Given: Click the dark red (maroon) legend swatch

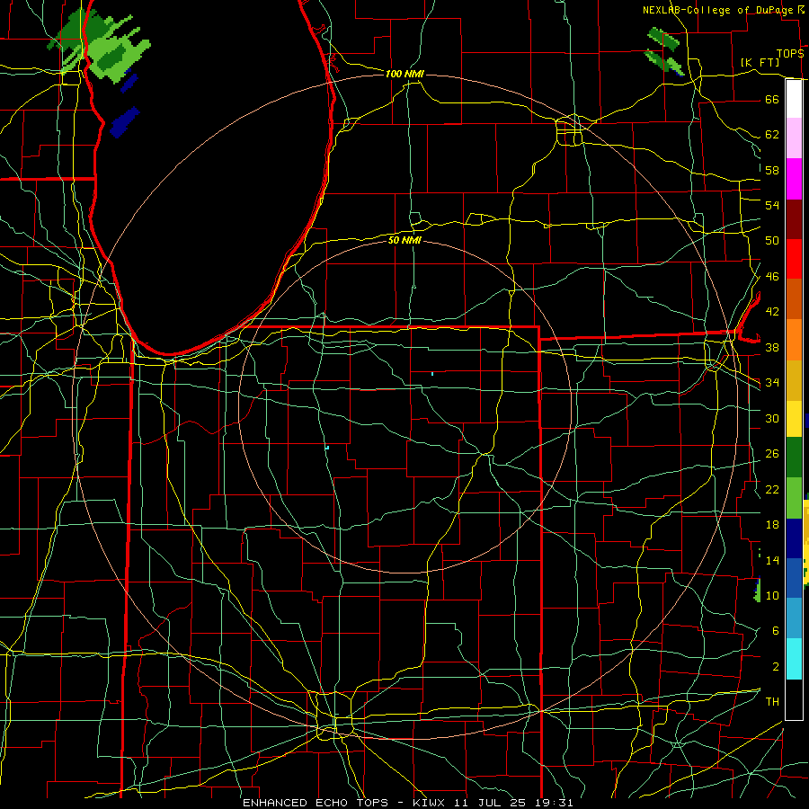Looking at the screenshot, I should point(794,218).
